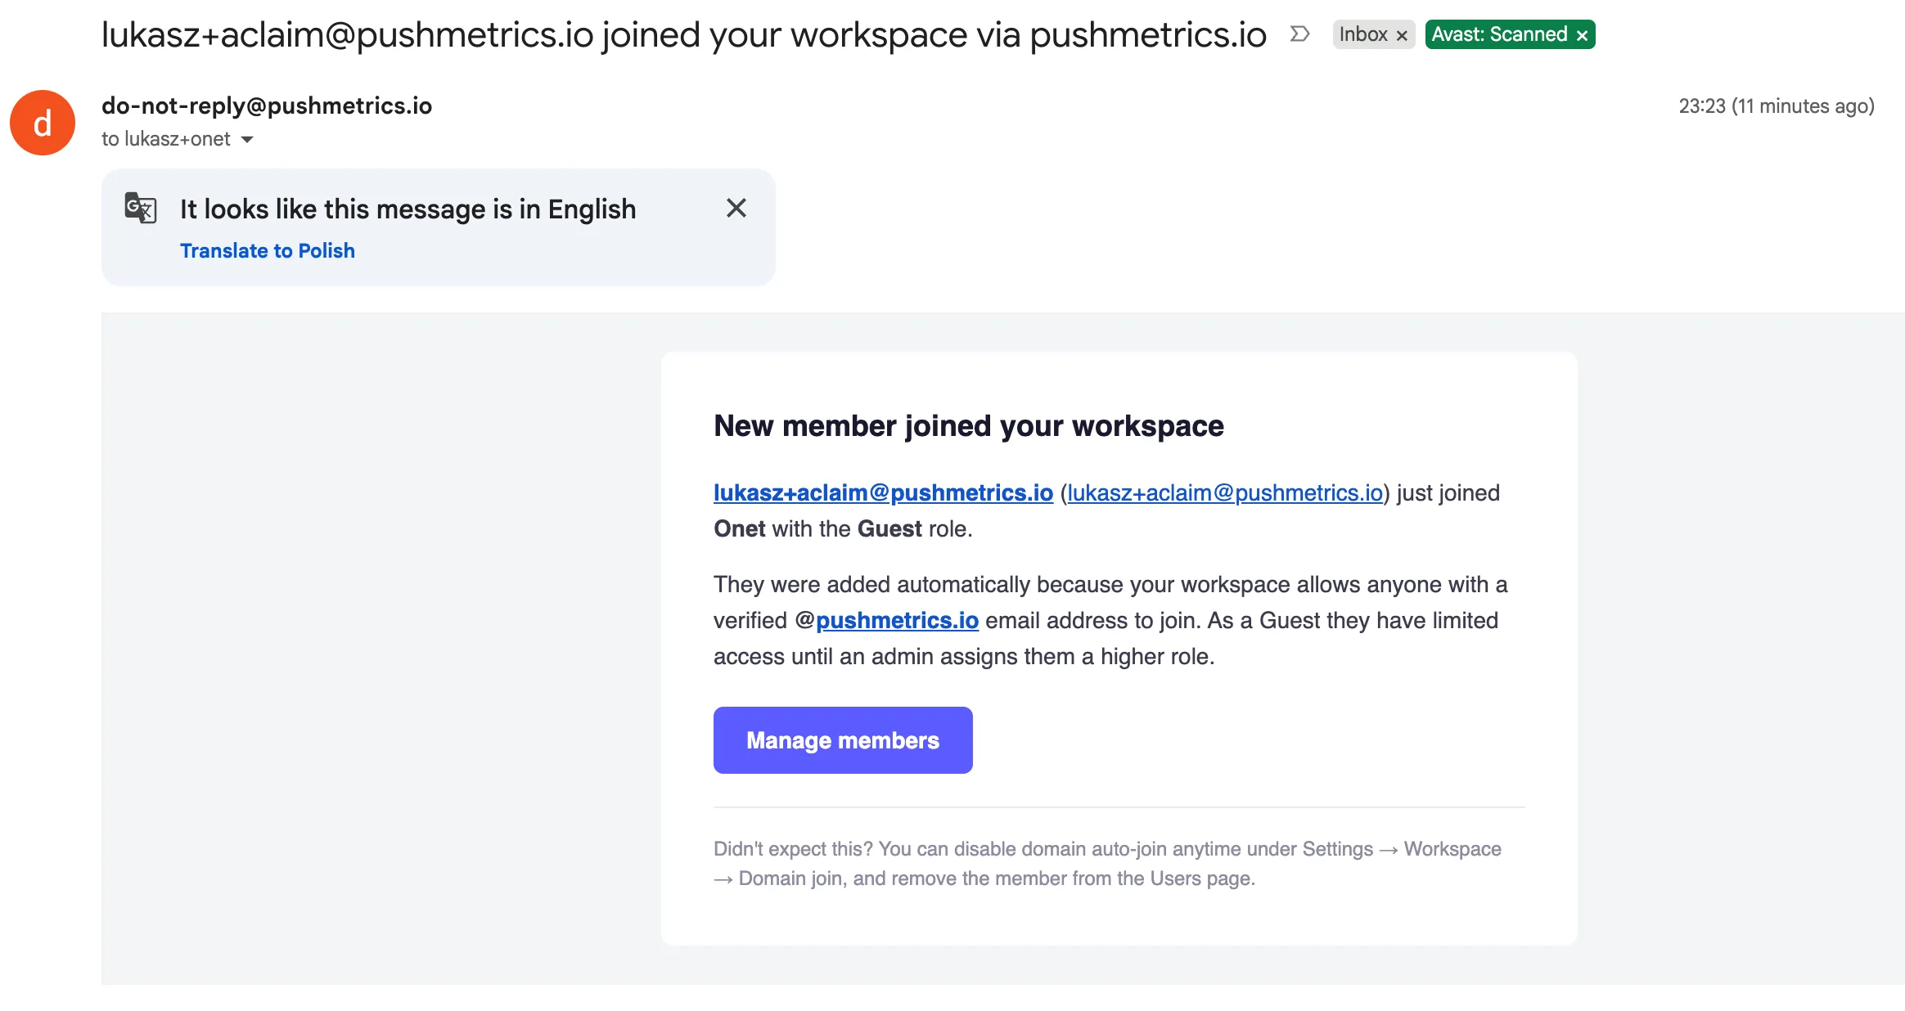Screen dimensions: 1905x1011
Task: Open bold lukasz+aclaim@pushmetrics.io link
Action: (883, 492)
